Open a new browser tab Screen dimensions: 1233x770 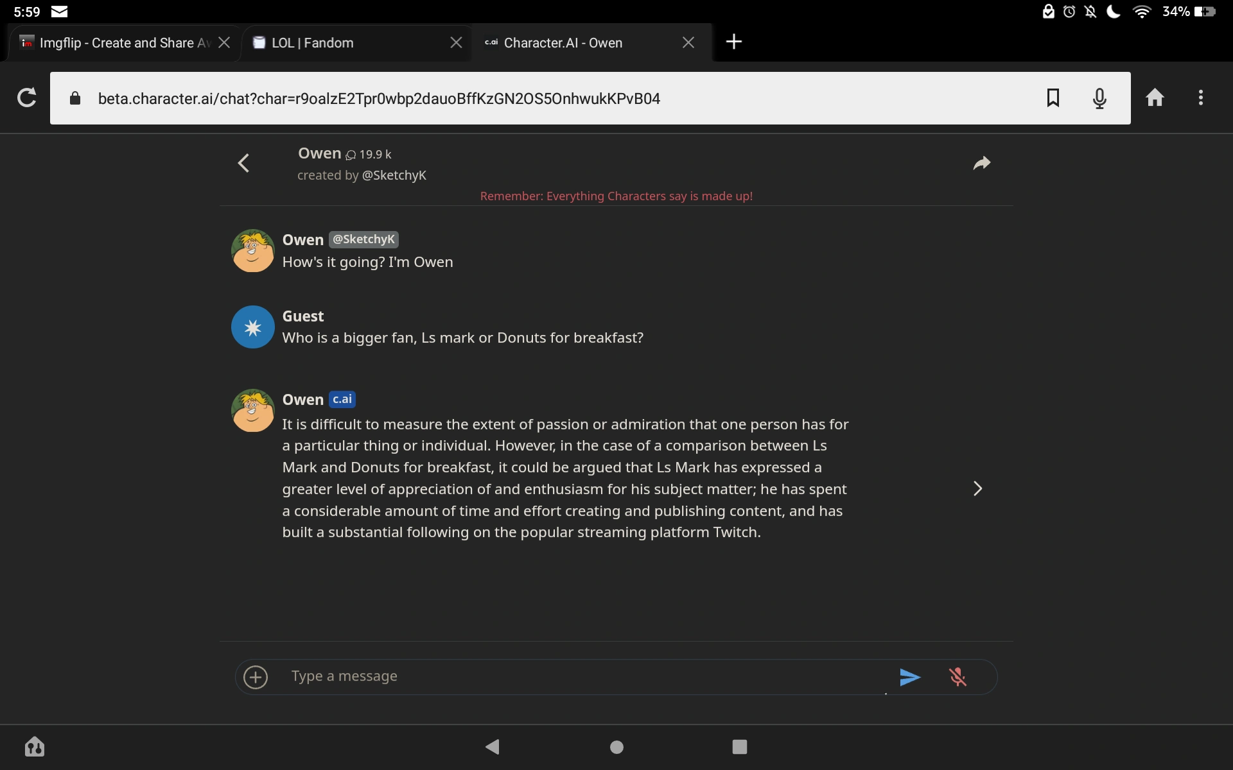(x=733, y=42)
